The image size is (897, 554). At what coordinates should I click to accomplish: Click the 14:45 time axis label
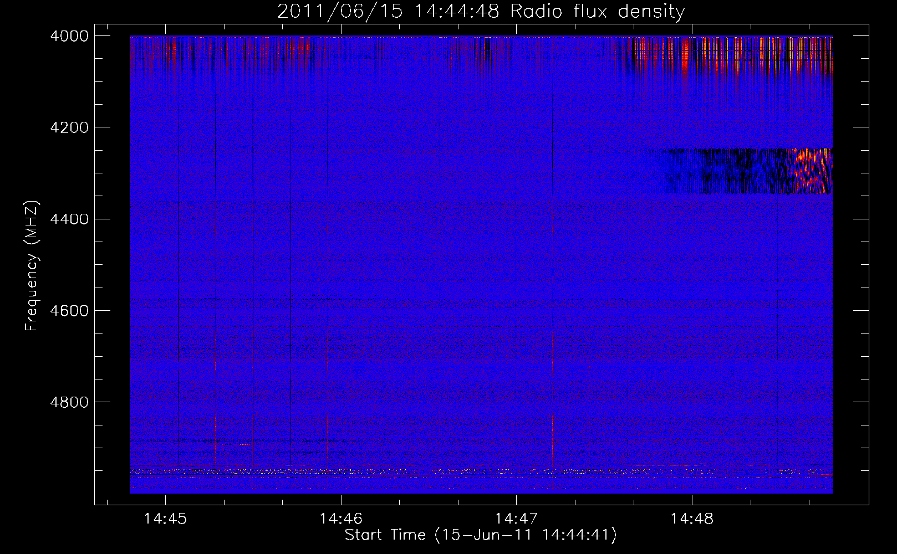pyautogui.click(x=165, y=519)
